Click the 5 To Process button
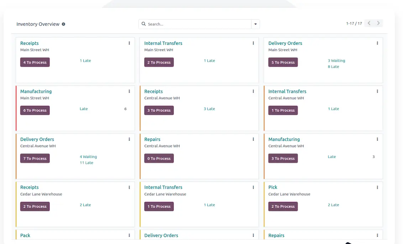Image resolution: width=403 pixels, height=244 pixels. (x=283, y=62)
